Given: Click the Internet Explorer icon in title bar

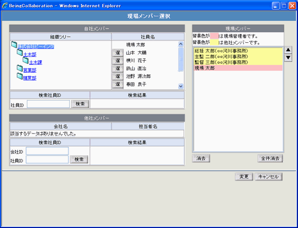Looking at the screenshot, I should (x=5, y=5).
